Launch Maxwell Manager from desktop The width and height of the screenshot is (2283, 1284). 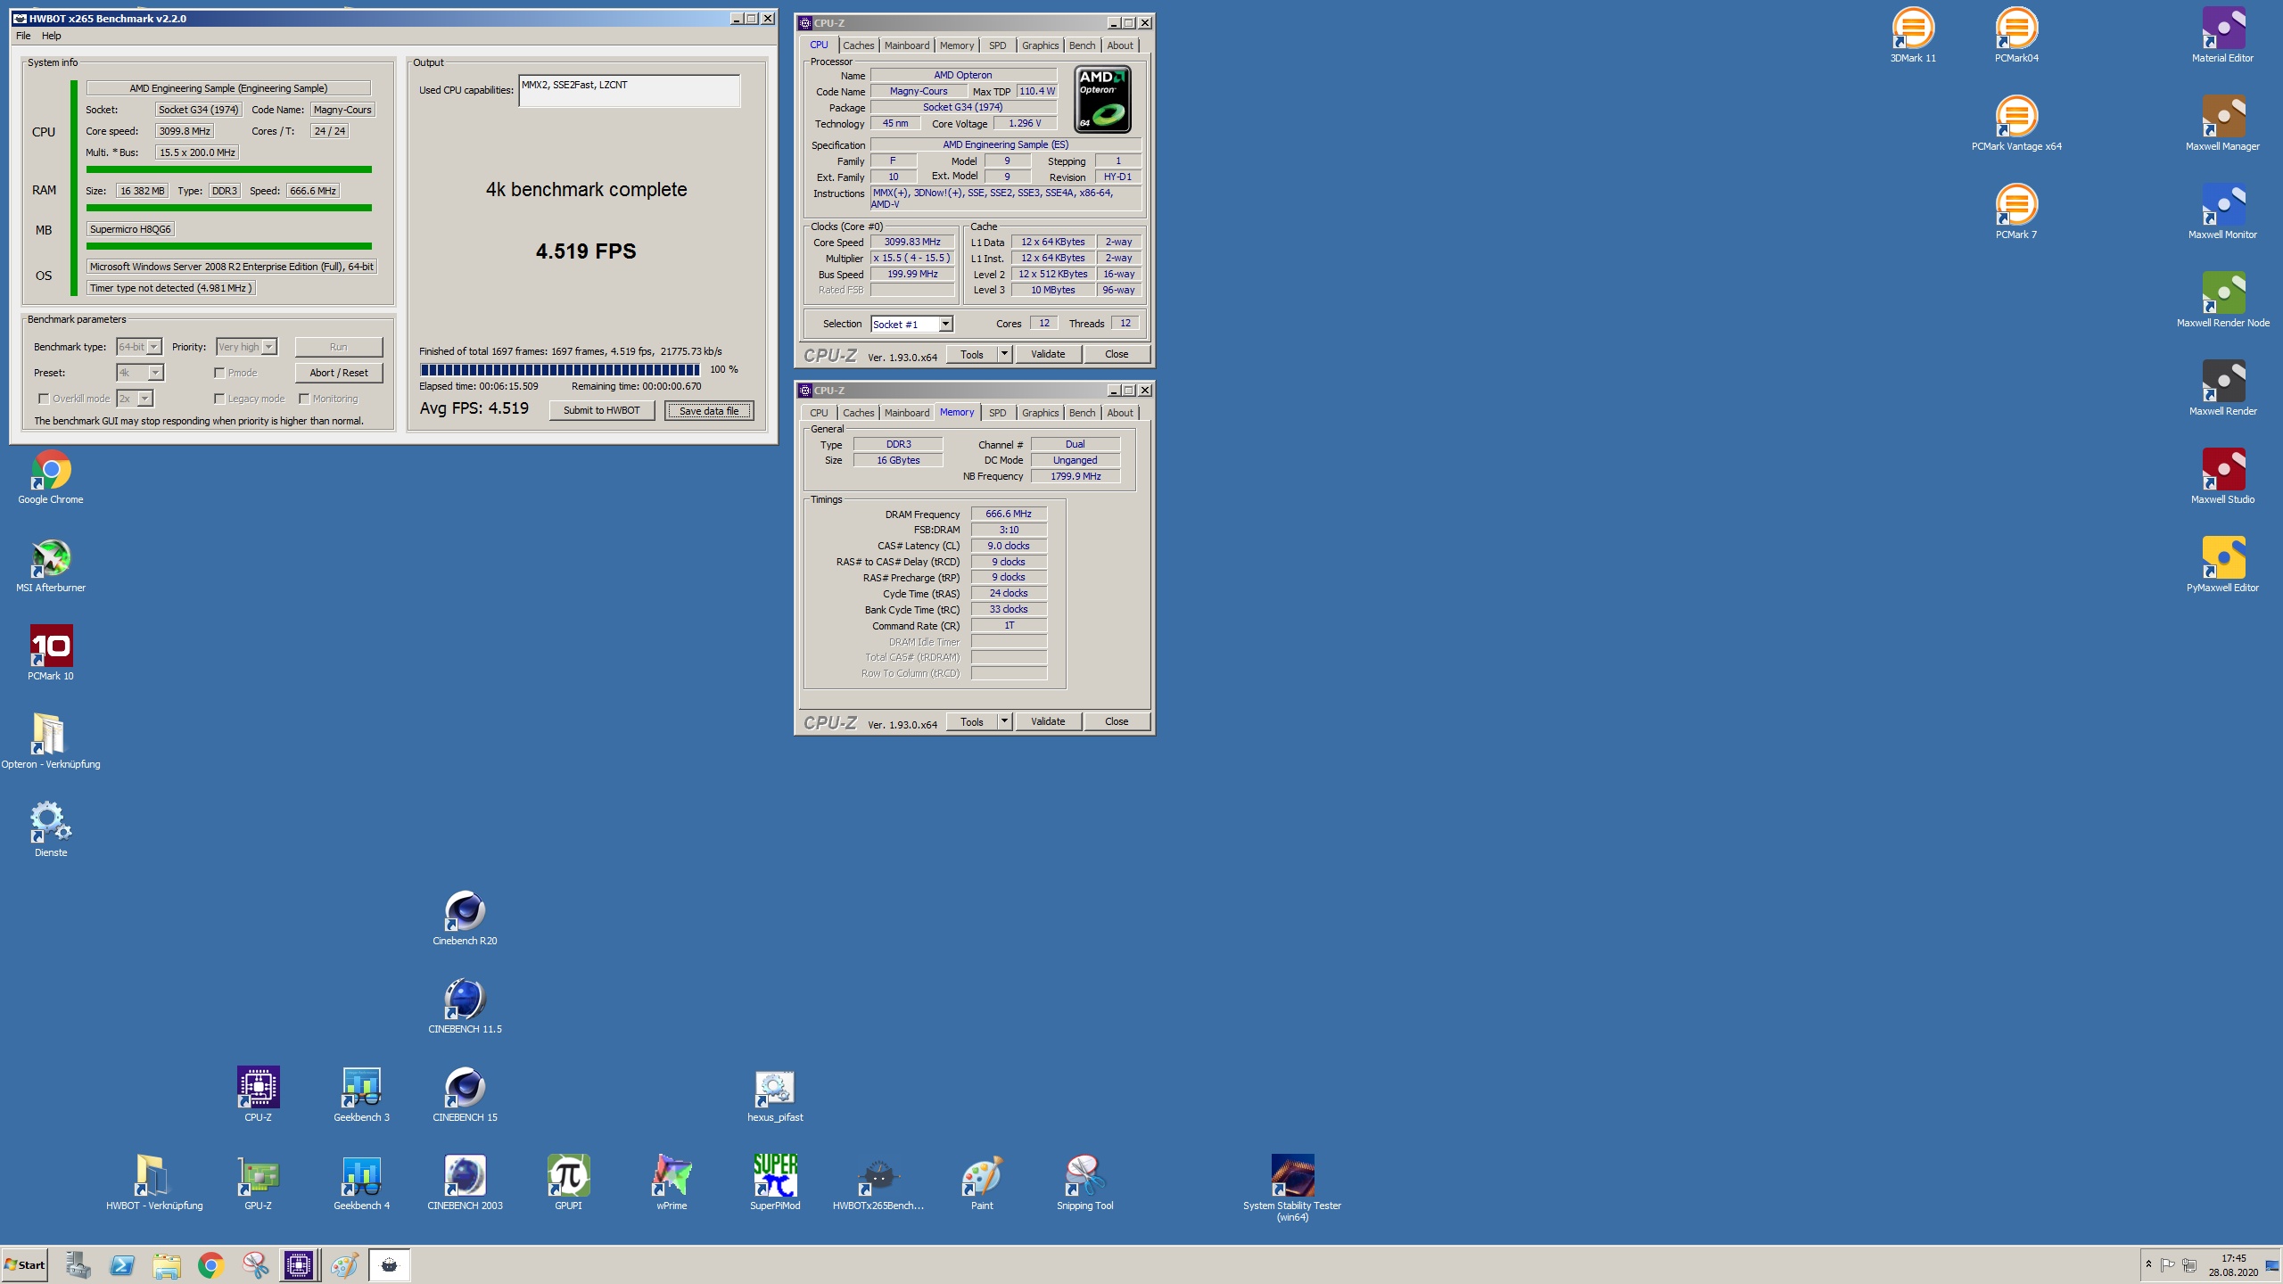(x=2222, y=124)
